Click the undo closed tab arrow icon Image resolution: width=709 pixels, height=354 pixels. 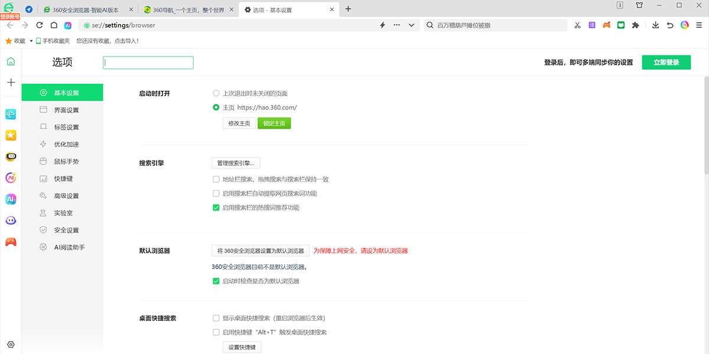click(670, 25)
